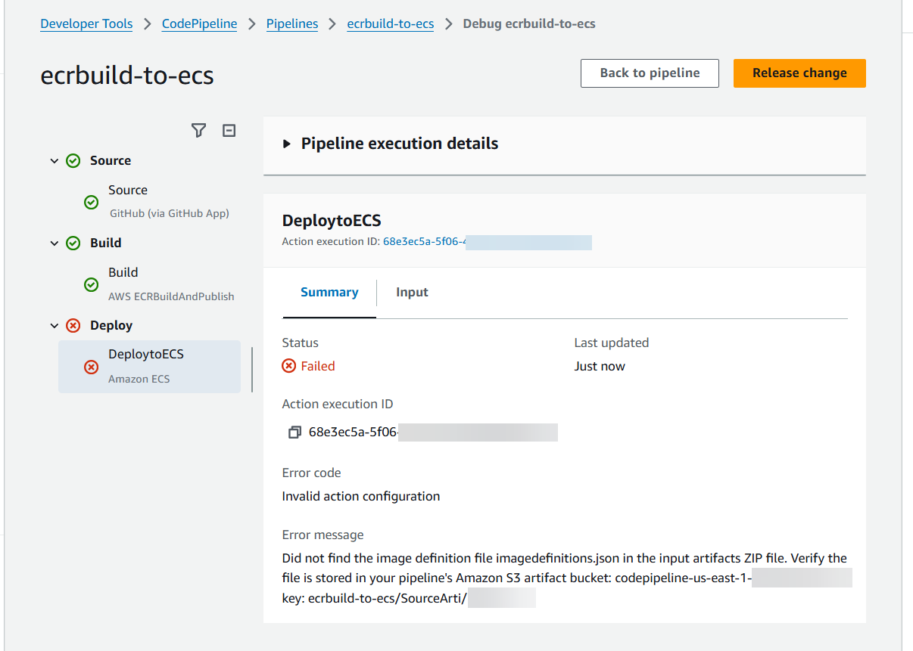Collapse the Source stage chevron
Image resolution: width=913 pixels, height=651 pixels.
54,160
